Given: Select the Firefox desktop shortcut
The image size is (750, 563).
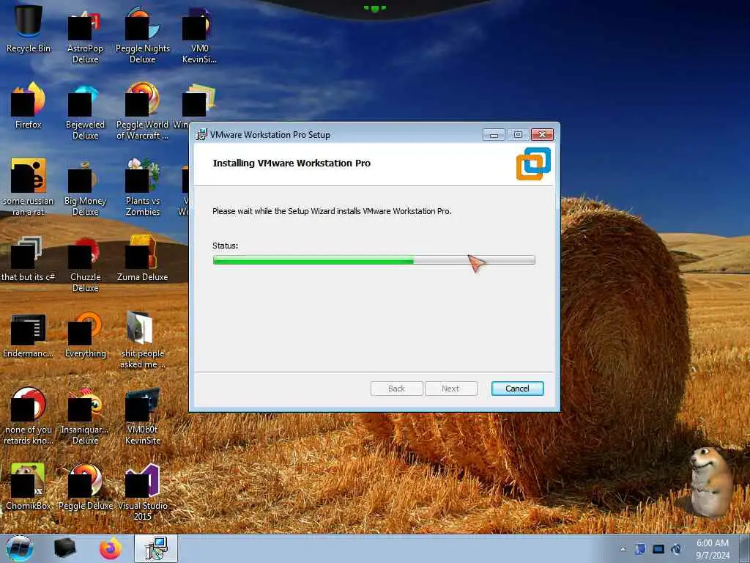Looking at the screenshot, I should pyautogui.click(x=29, y=106).
